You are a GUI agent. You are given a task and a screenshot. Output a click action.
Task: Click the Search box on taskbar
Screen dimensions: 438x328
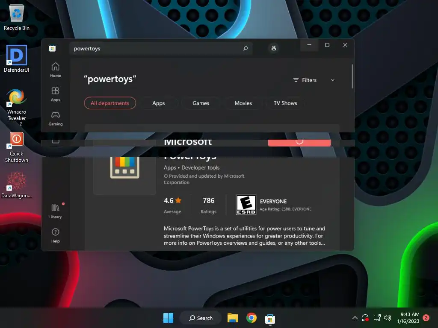coord(201,318)
